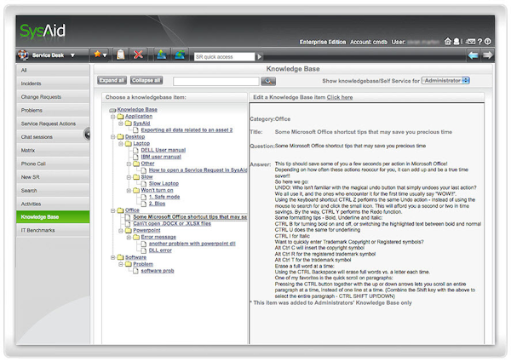This screenshot has width=511, height=362.
Task: Click the Expand all button
Action: 112,80
